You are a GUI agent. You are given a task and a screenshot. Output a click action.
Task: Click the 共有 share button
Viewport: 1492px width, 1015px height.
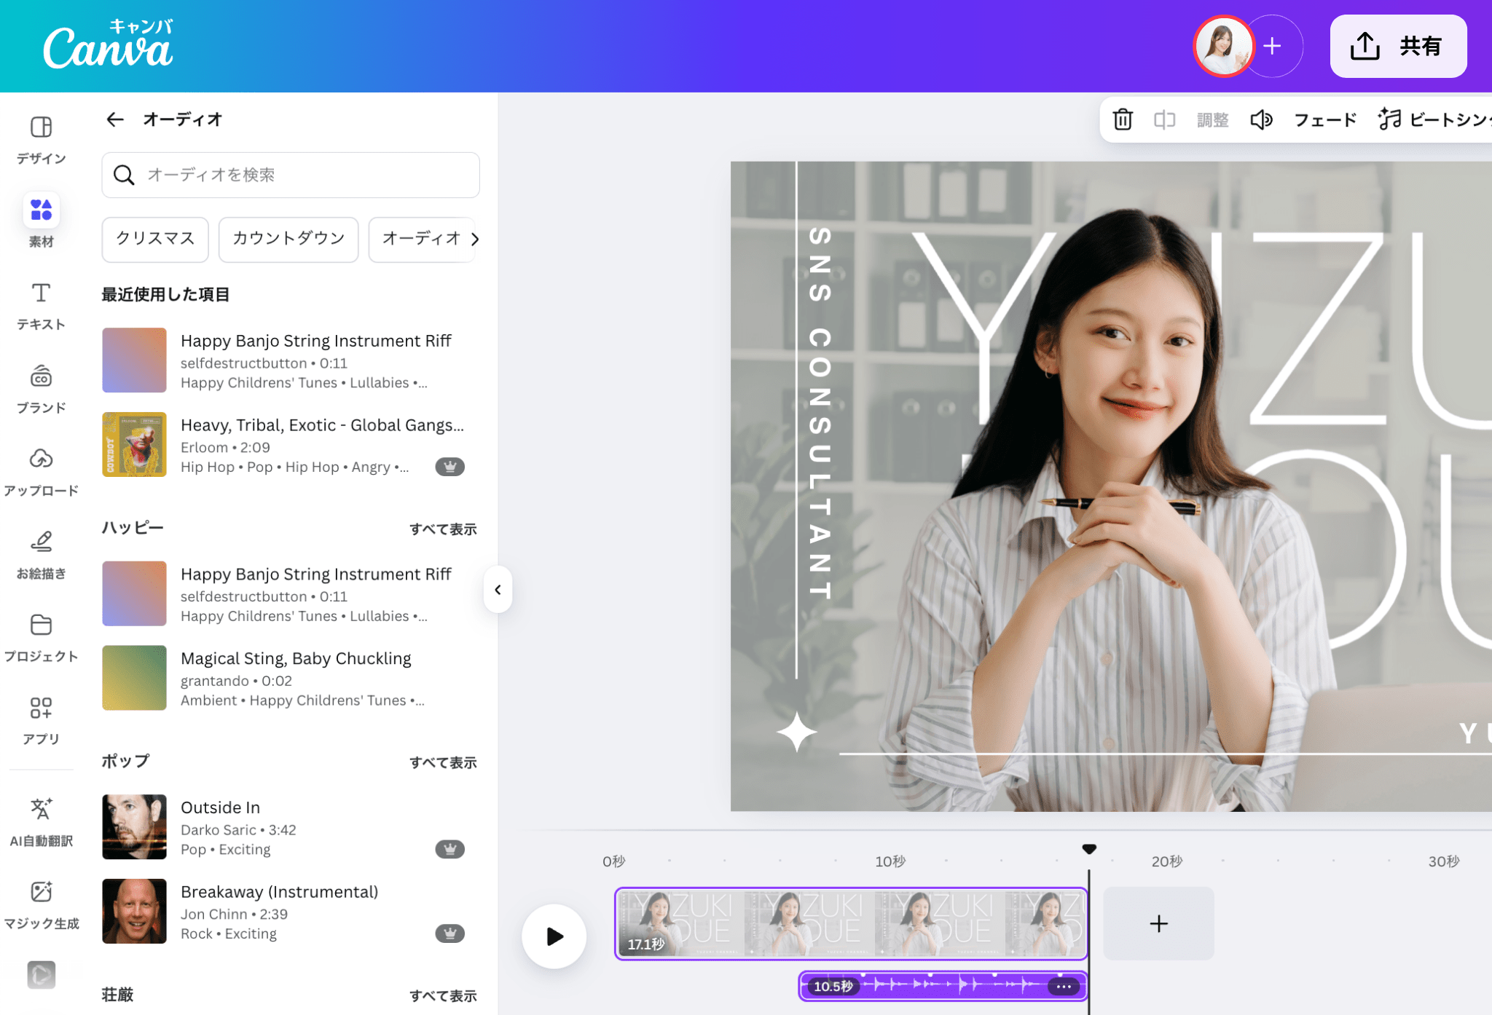1398,47
